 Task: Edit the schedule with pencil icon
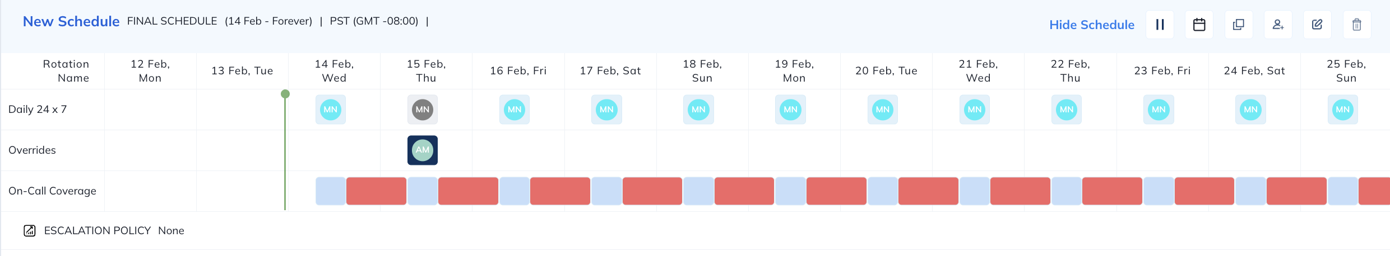pos(1317,25)
